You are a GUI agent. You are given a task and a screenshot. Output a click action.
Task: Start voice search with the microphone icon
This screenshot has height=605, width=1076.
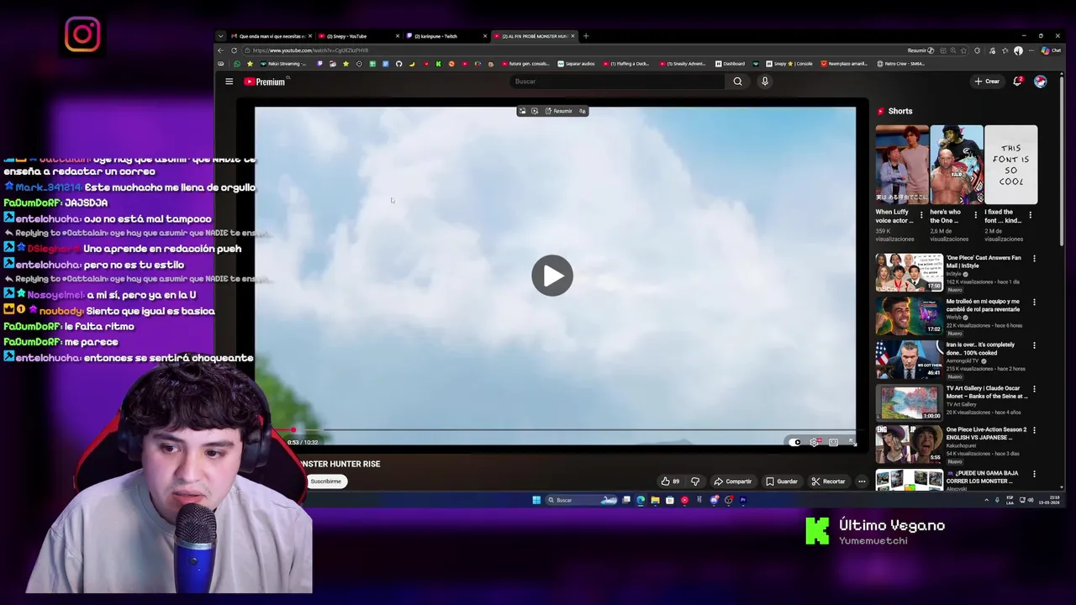click(x=764, y=82)
